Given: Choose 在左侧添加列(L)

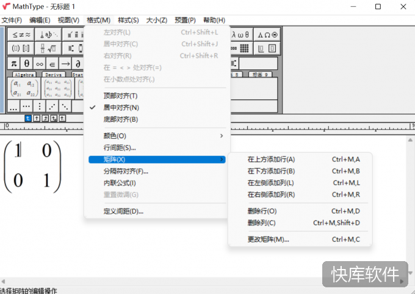Looking at the screenshot, I should pyautogui.click(x=300, y=183).
